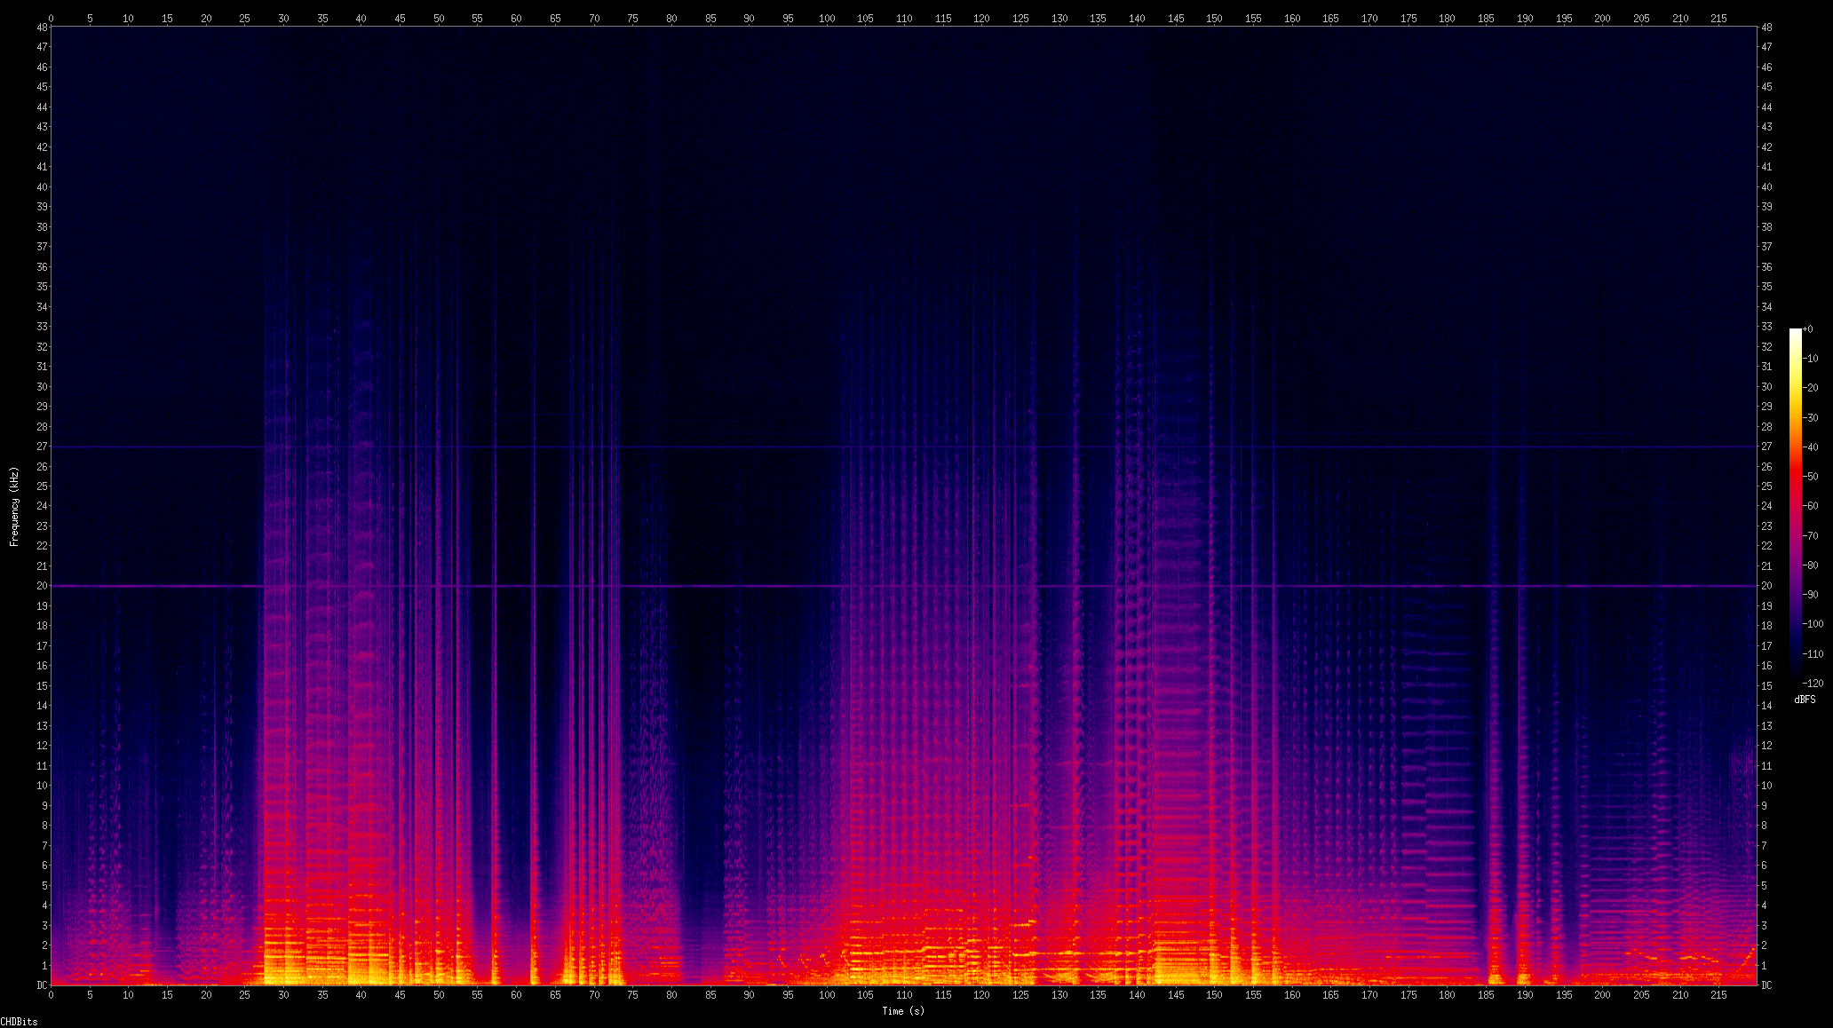Click the 100 s tick on bottom axis
Screen dimensions: 1833x1028
click(x=827, y=995)
